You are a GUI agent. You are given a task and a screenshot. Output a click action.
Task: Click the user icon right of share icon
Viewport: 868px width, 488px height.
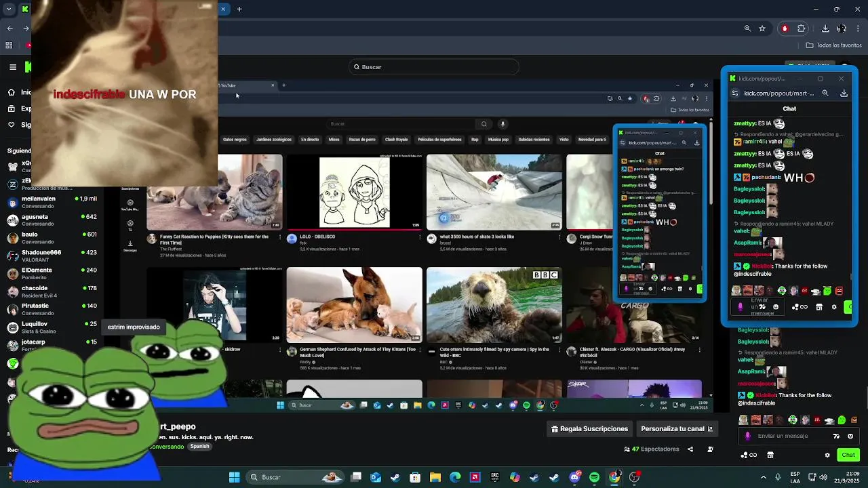coord(710,449)
